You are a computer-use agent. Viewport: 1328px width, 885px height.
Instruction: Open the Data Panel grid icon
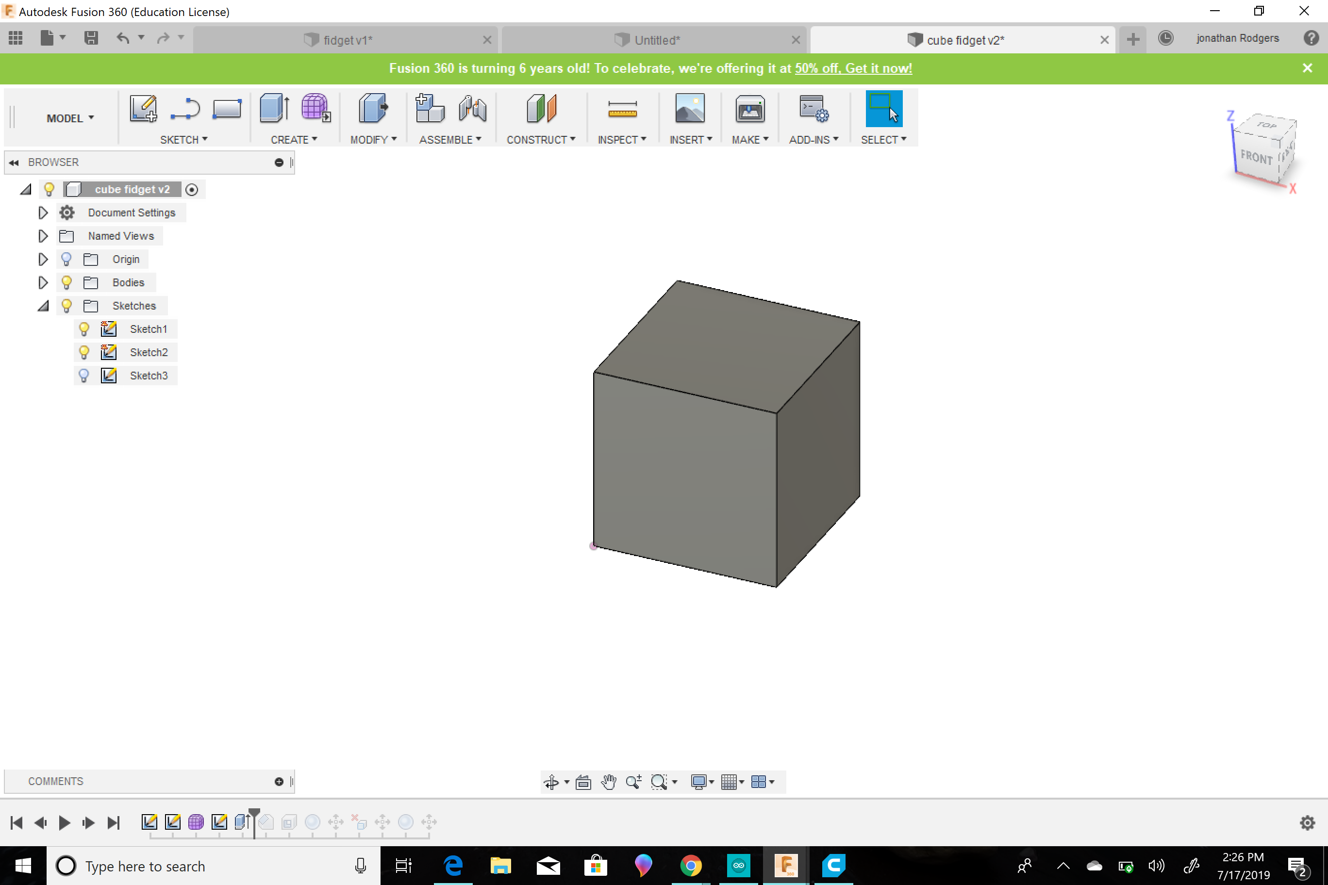[16, 38]
